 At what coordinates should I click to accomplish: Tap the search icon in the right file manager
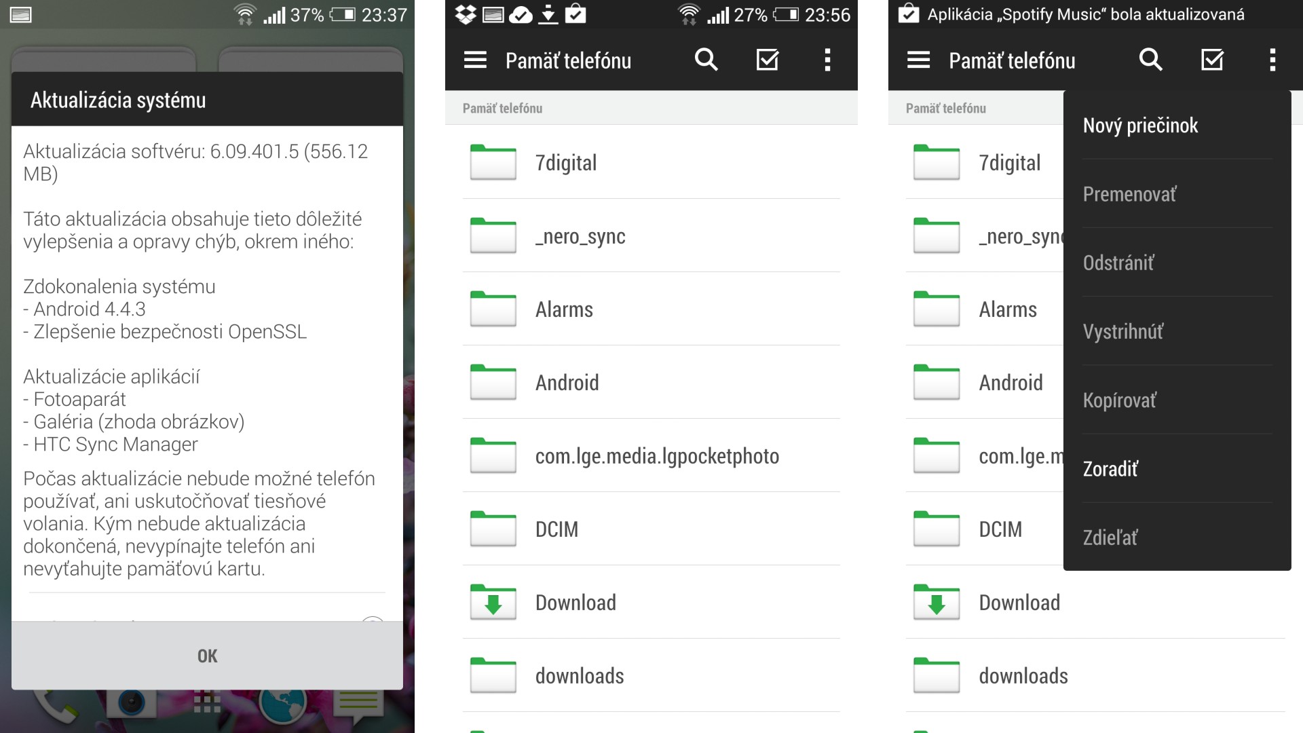coord(1150,60)
